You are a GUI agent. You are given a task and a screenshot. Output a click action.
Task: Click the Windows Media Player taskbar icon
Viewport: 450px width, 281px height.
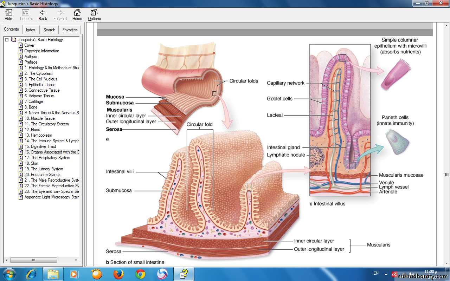(74, 274)
